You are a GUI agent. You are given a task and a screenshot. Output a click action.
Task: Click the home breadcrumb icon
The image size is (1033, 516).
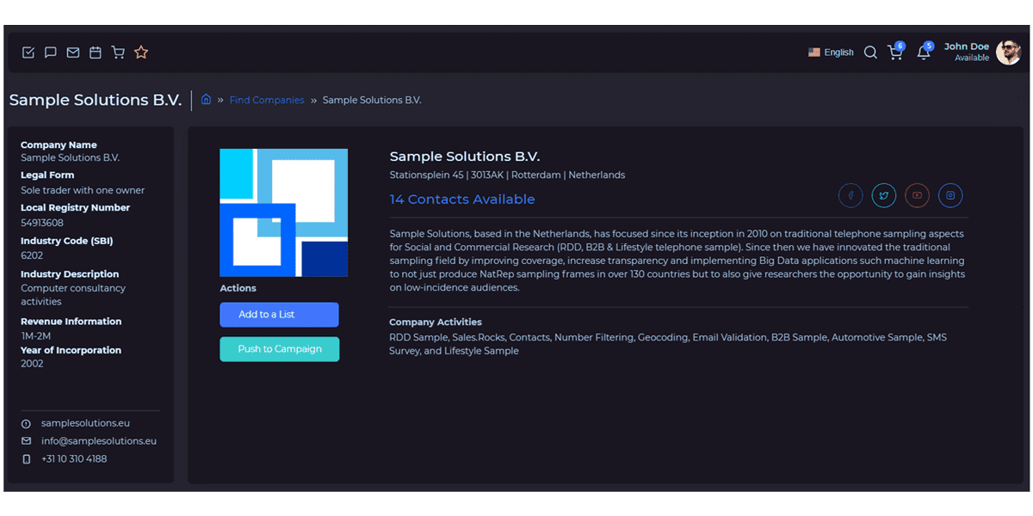[206, 100]
